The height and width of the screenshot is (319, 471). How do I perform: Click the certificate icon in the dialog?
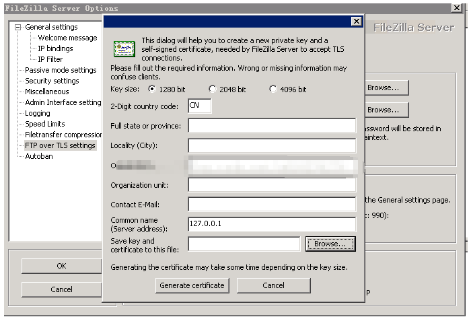pyautogui.click(x=124, y=48)
